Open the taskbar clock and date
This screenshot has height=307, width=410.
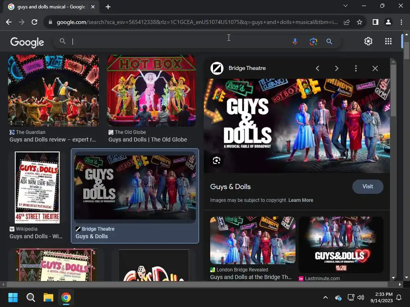pos(382,297)
